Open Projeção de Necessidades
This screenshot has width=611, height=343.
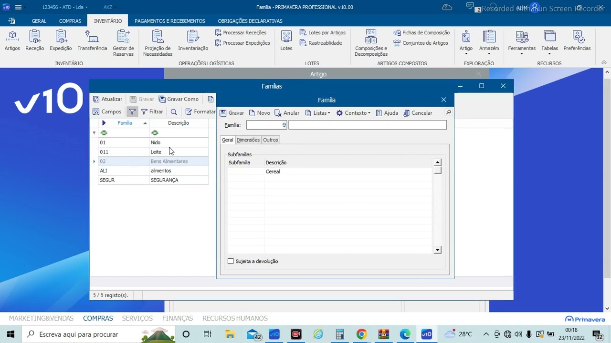[158, 43]
